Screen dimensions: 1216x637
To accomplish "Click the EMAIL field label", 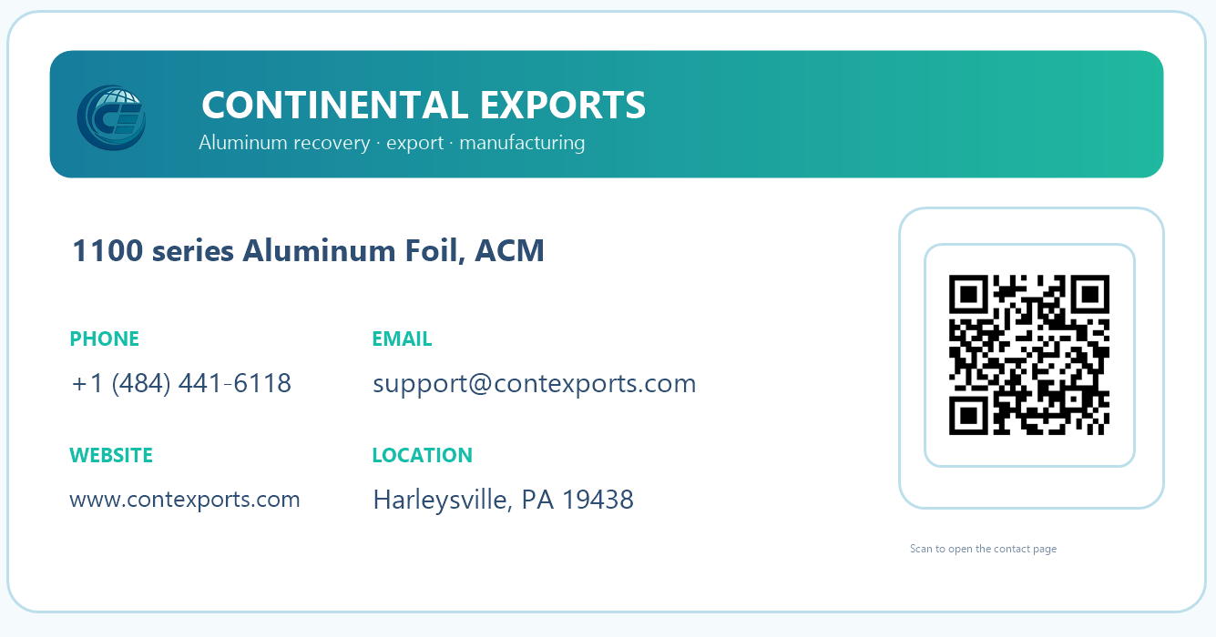I will [x=402, y=339].
